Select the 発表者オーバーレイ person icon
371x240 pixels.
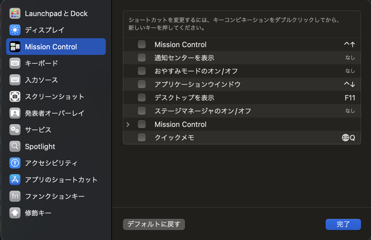coord(15,113)
